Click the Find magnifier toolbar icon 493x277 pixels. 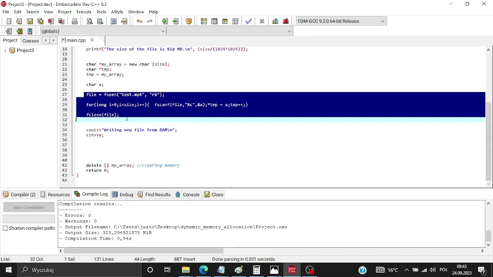pyautogui.click(x=90, y=21)
